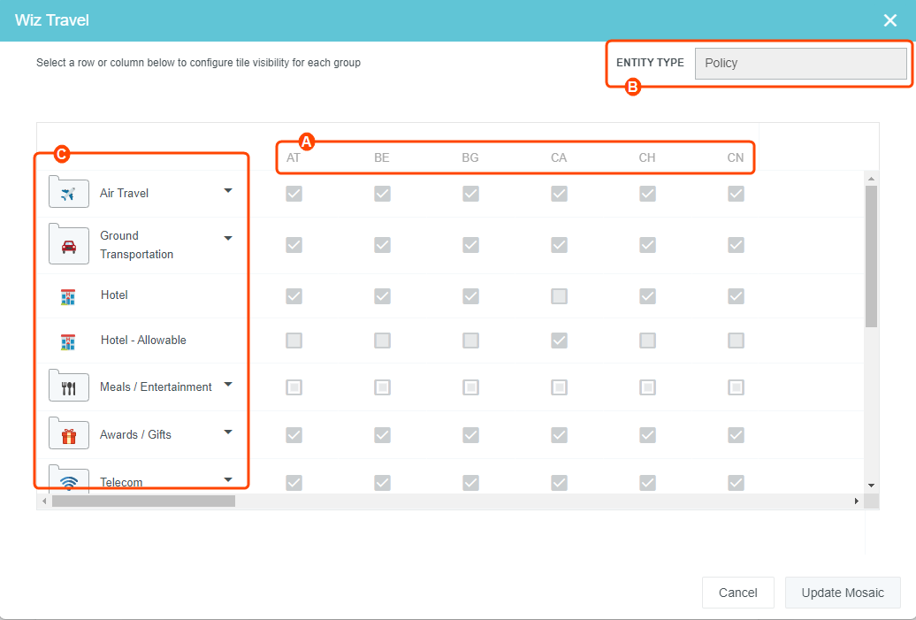The height and width of the screenshot is (620, 916).
Task: Click the Hotel - Allowable building icon
Action: coord(69,341)
